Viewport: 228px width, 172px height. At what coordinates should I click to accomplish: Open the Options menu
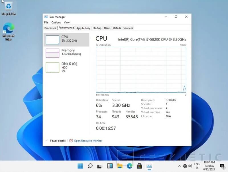pos(56,23)
